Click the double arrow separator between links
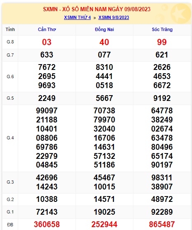This screenshot has width=192, height=230. 95,18
